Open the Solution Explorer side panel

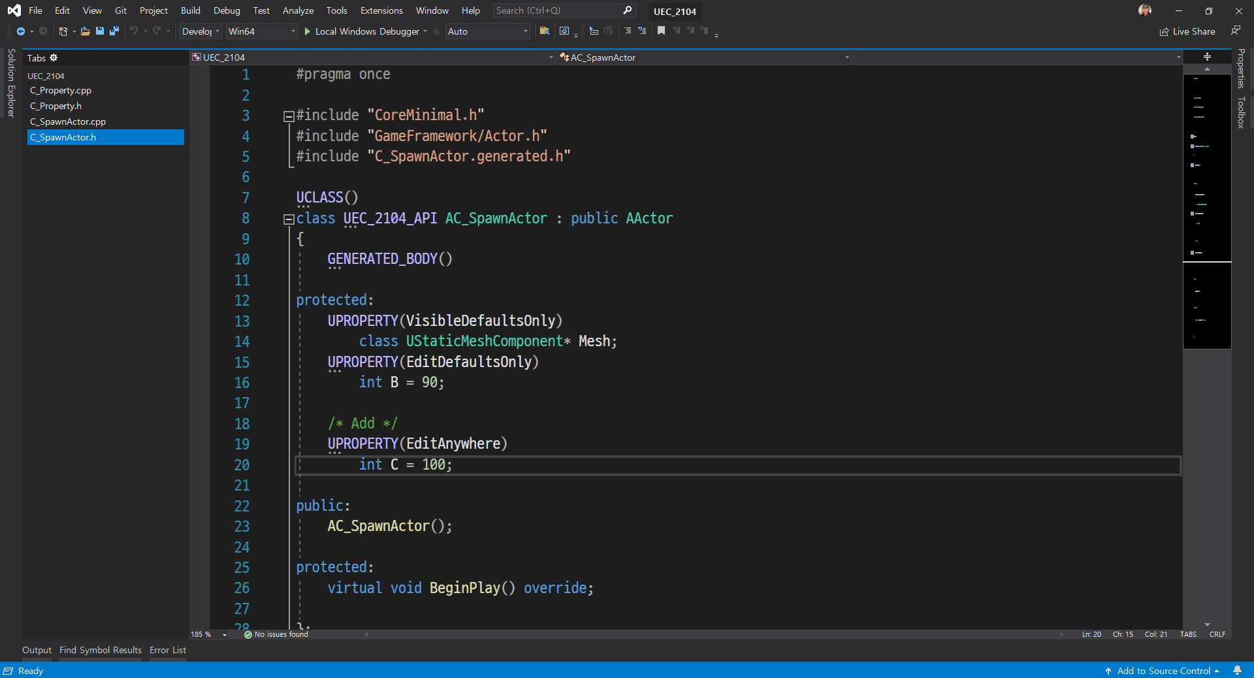(x=11, y=83)
